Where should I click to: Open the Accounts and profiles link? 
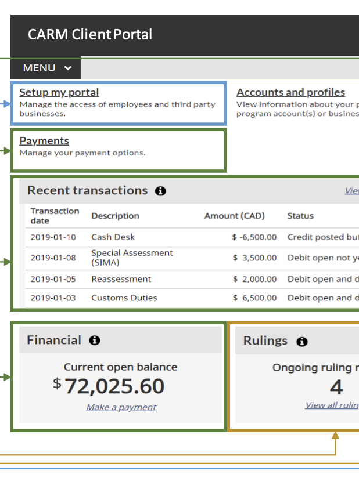(x=290, y=92)
